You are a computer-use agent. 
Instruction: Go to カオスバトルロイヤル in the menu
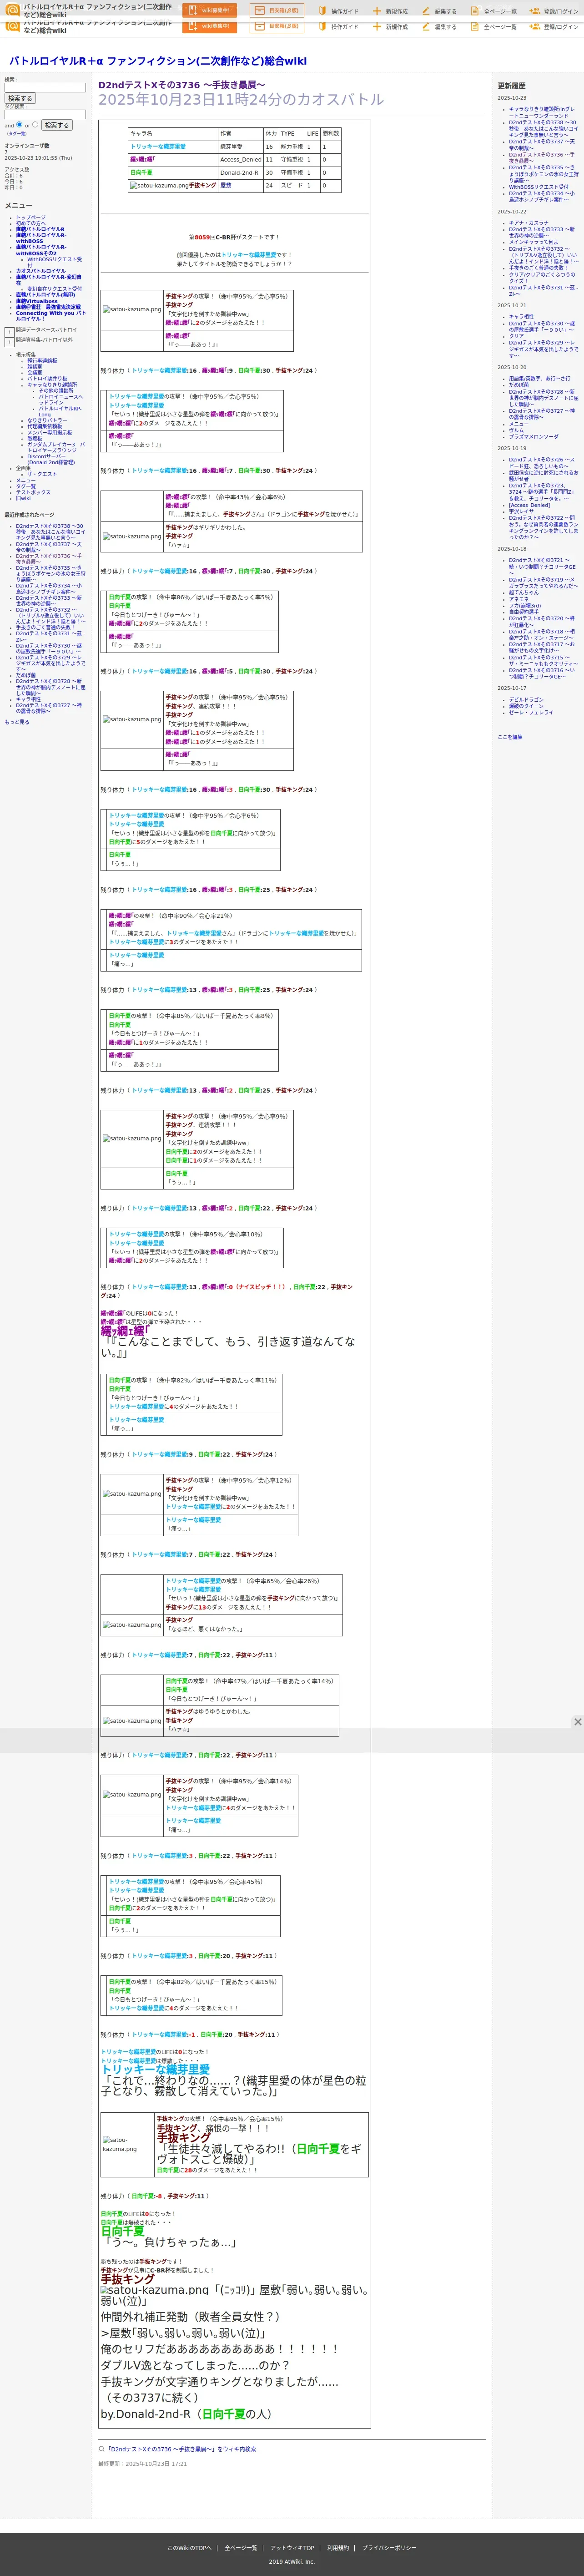(x=41, y=271)
